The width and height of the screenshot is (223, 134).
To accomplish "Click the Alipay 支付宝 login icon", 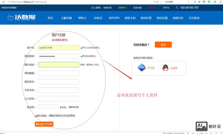I will [x=142, y=68].
